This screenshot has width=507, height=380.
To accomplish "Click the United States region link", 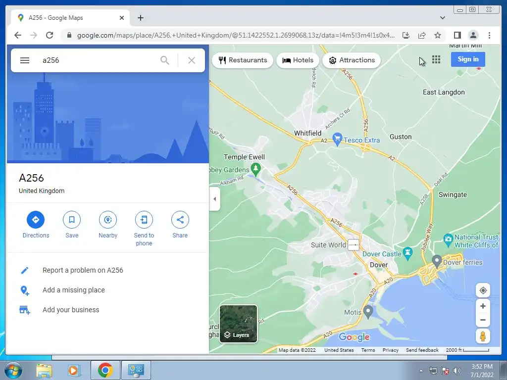I will [339, 350].
